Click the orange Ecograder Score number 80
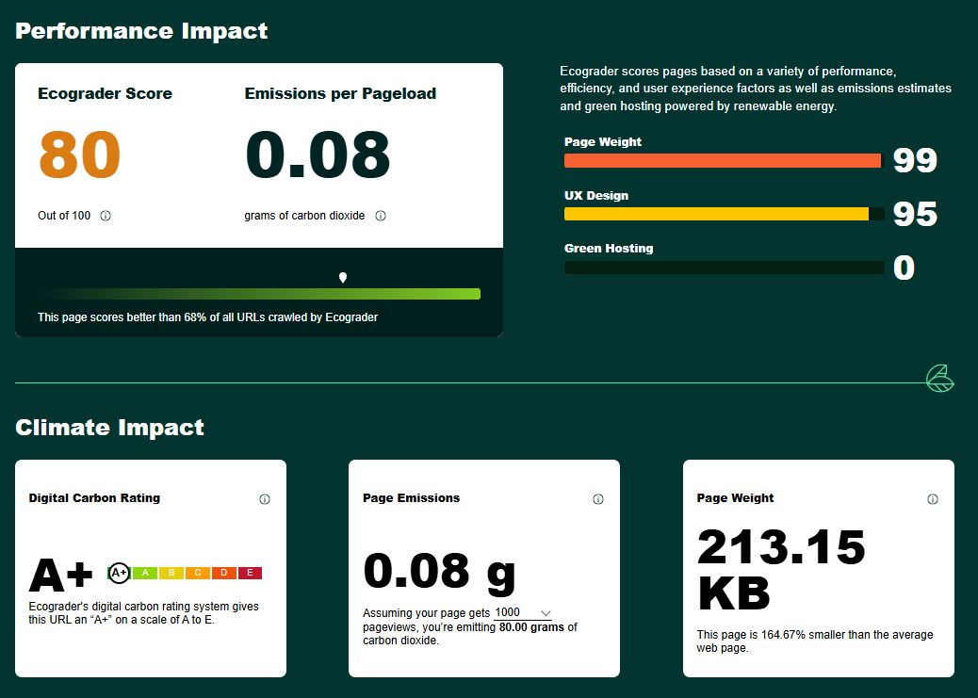 click(x=80, y=155)
